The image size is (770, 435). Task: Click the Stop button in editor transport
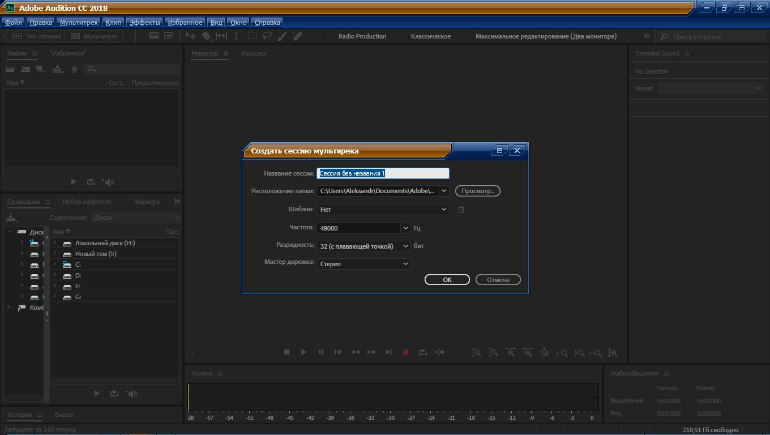(286, 352)
